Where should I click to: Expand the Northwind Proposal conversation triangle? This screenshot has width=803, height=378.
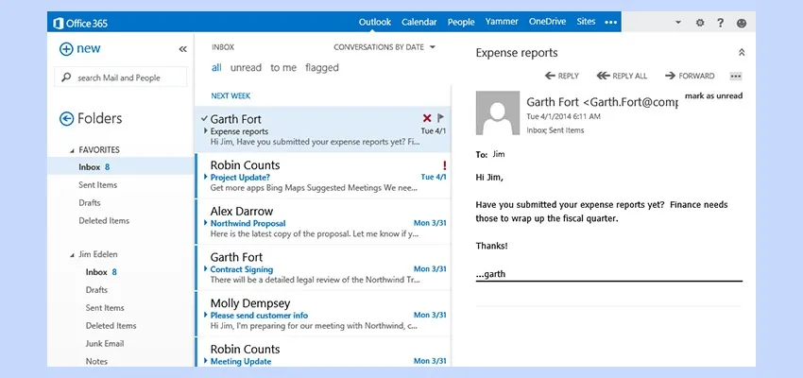pos(206,223)
